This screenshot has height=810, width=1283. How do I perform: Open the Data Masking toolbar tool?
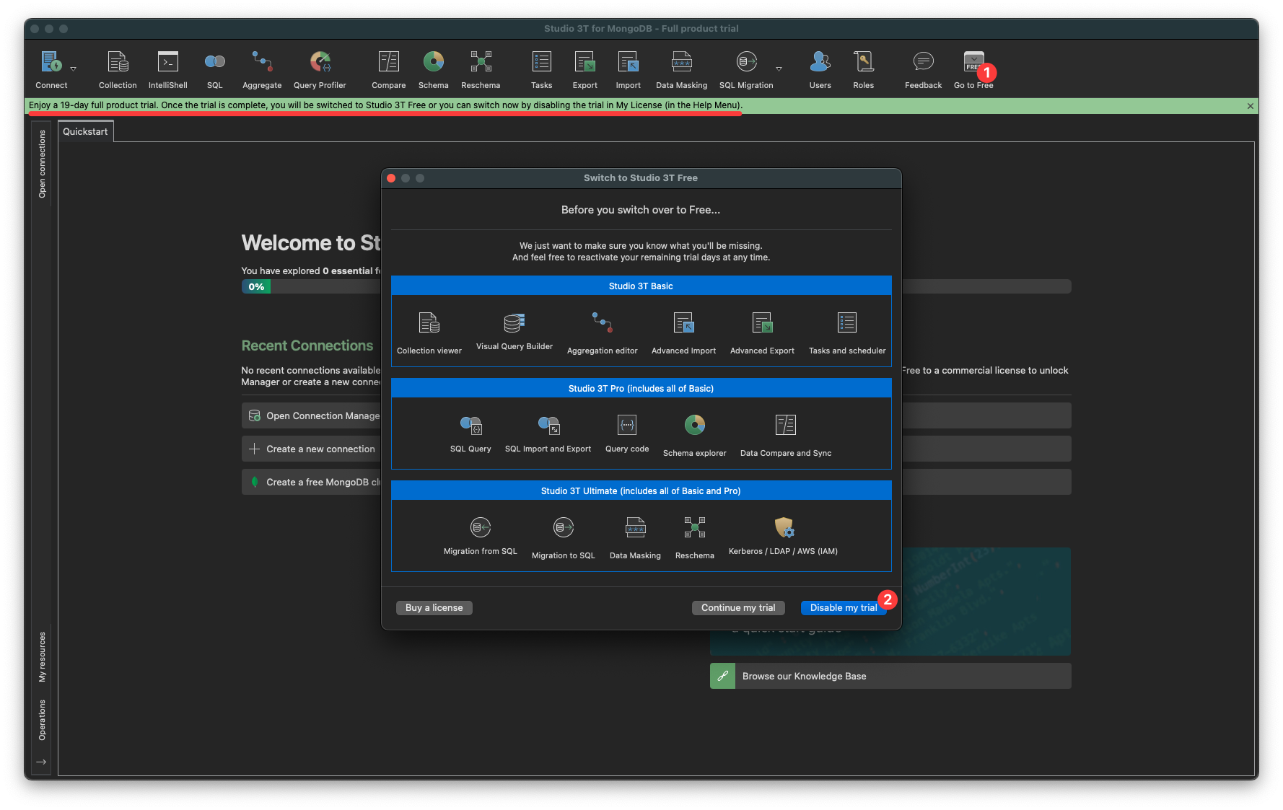point(681,69)
